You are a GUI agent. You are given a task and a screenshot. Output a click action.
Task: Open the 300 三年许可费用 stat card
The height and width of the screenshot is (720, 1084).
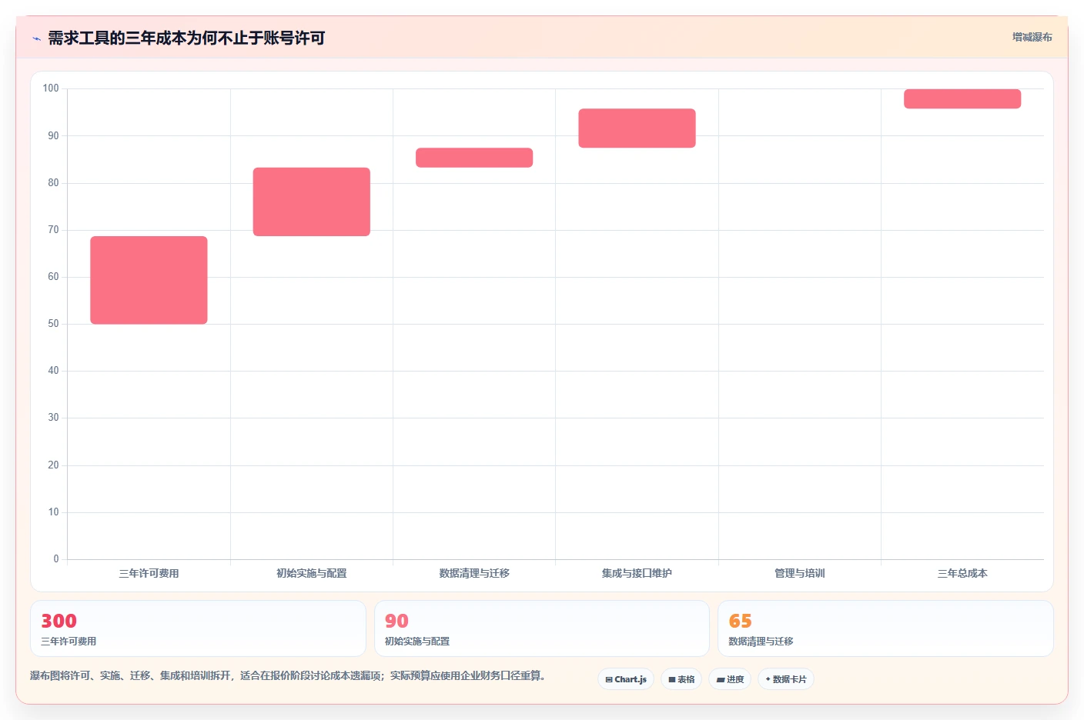pyautogui.click(x=198, y=628)
